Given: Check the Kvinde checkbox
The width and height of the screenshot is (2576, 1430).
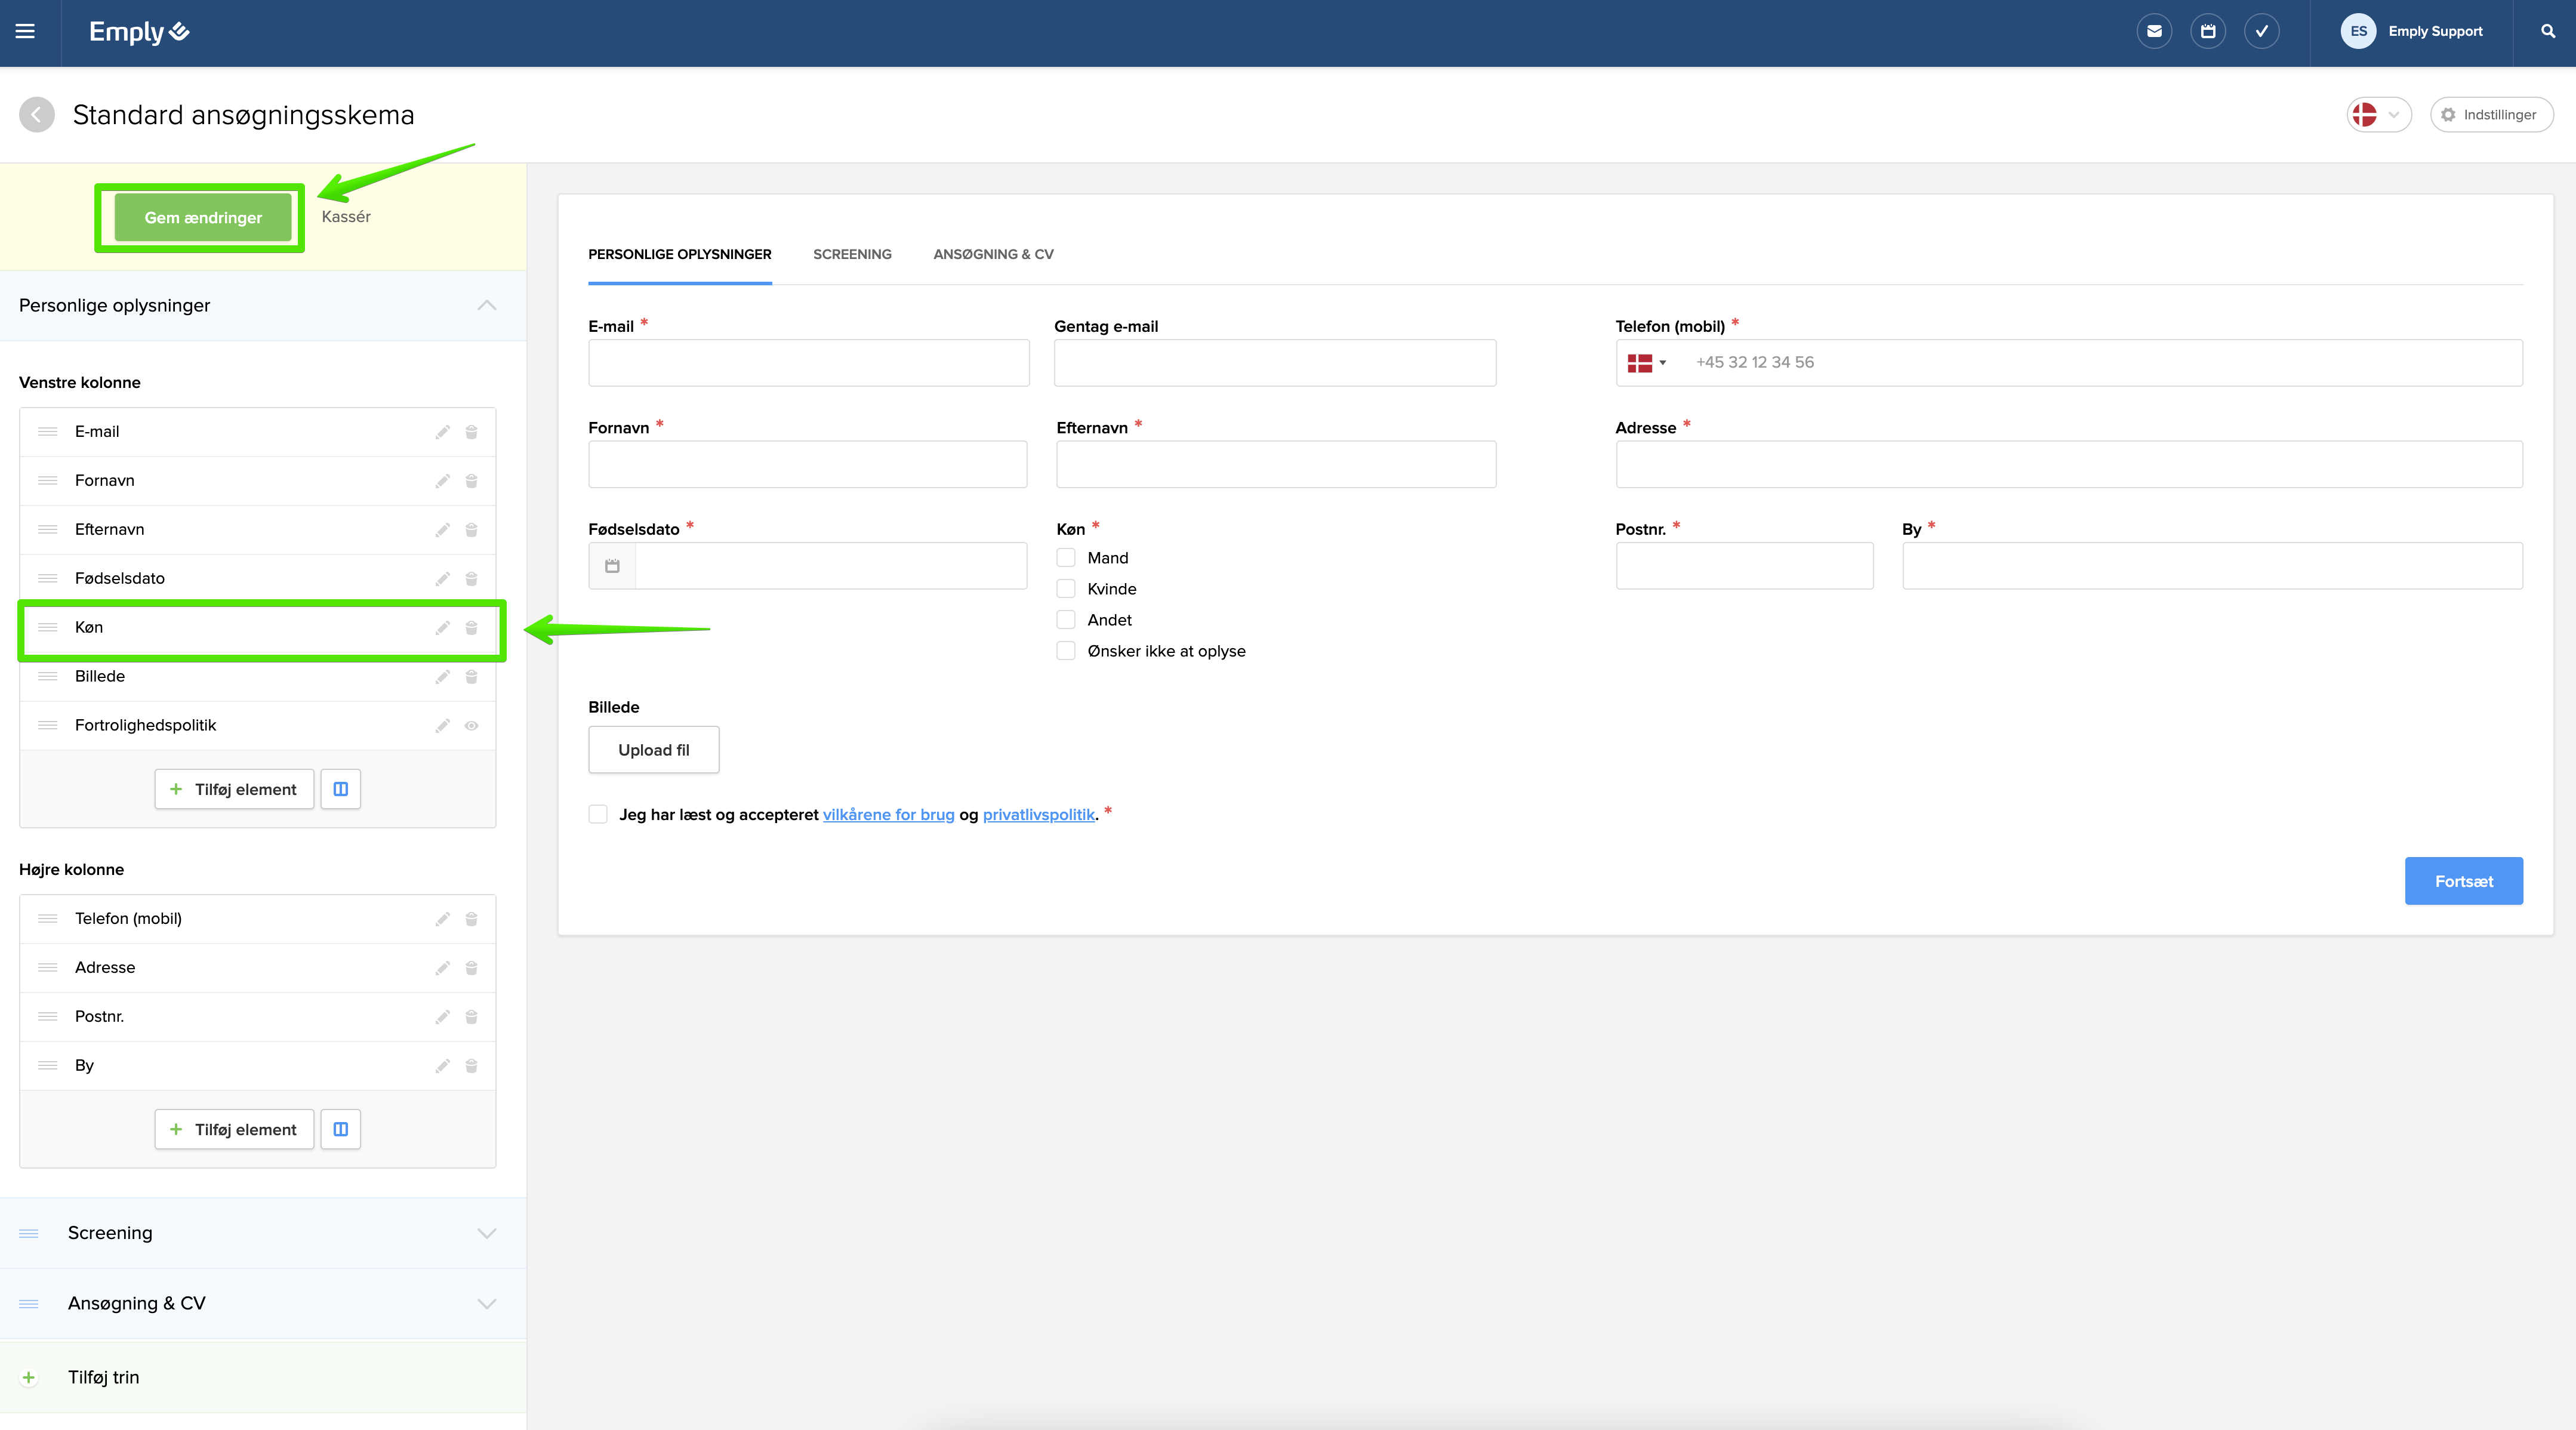Looking at the screenshot, I should click(1066, 589).
